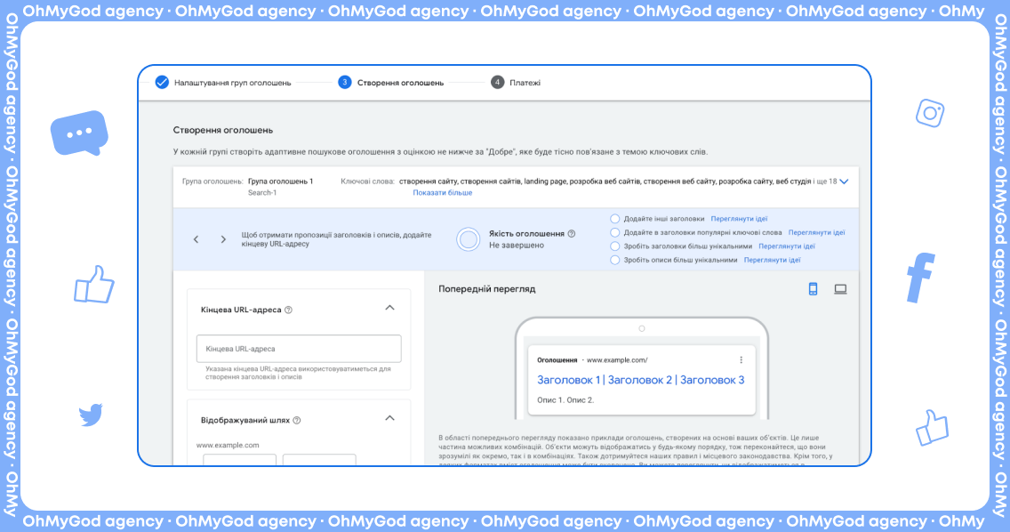
Task: Click Переглянути ідеї for unique headlines
Action: pyautogui.click(x=787, y=246)
